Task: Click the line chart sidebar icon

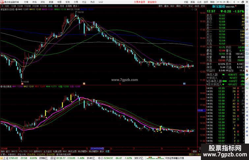Action: (247, 26)
